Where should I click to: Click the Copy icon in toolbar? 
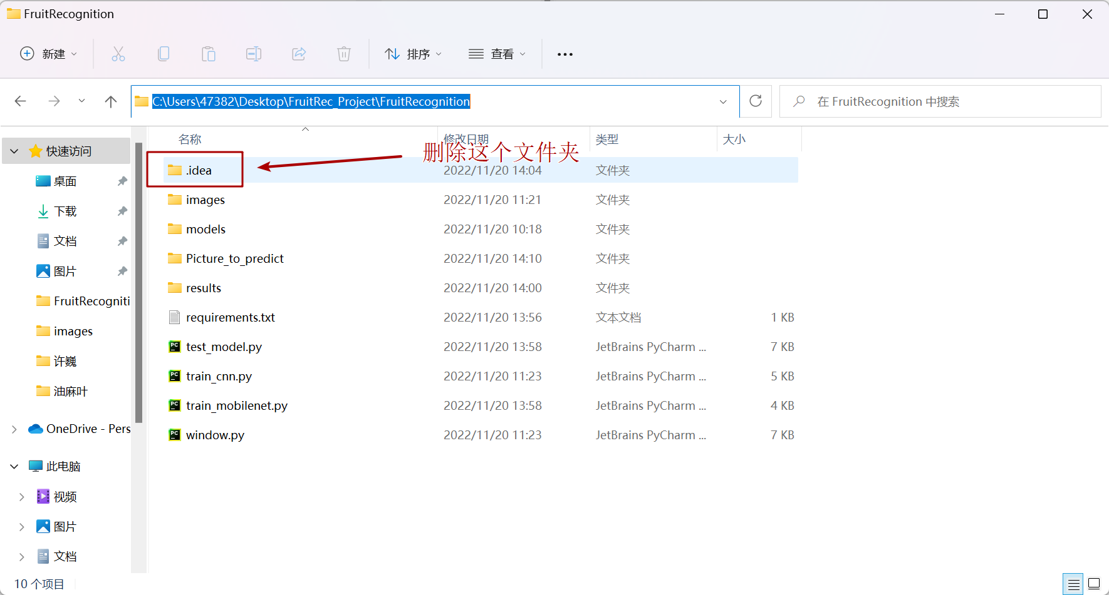coord(164,54)
